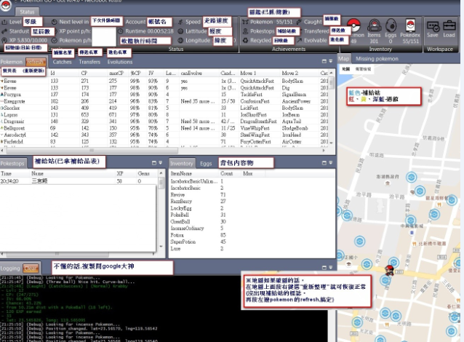Click the Load workspace icon
This screenshot has width=464, height=342.
(x=449, y=28)
